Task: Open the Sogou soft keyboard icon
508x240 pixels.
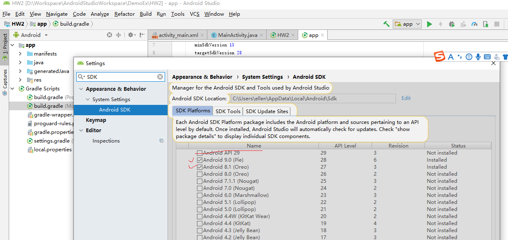Action: click(487, 57)
